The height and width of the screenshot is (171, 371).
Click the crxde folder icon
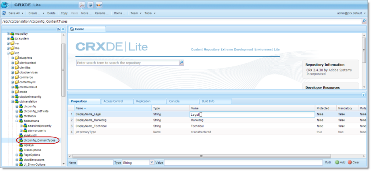17,92
